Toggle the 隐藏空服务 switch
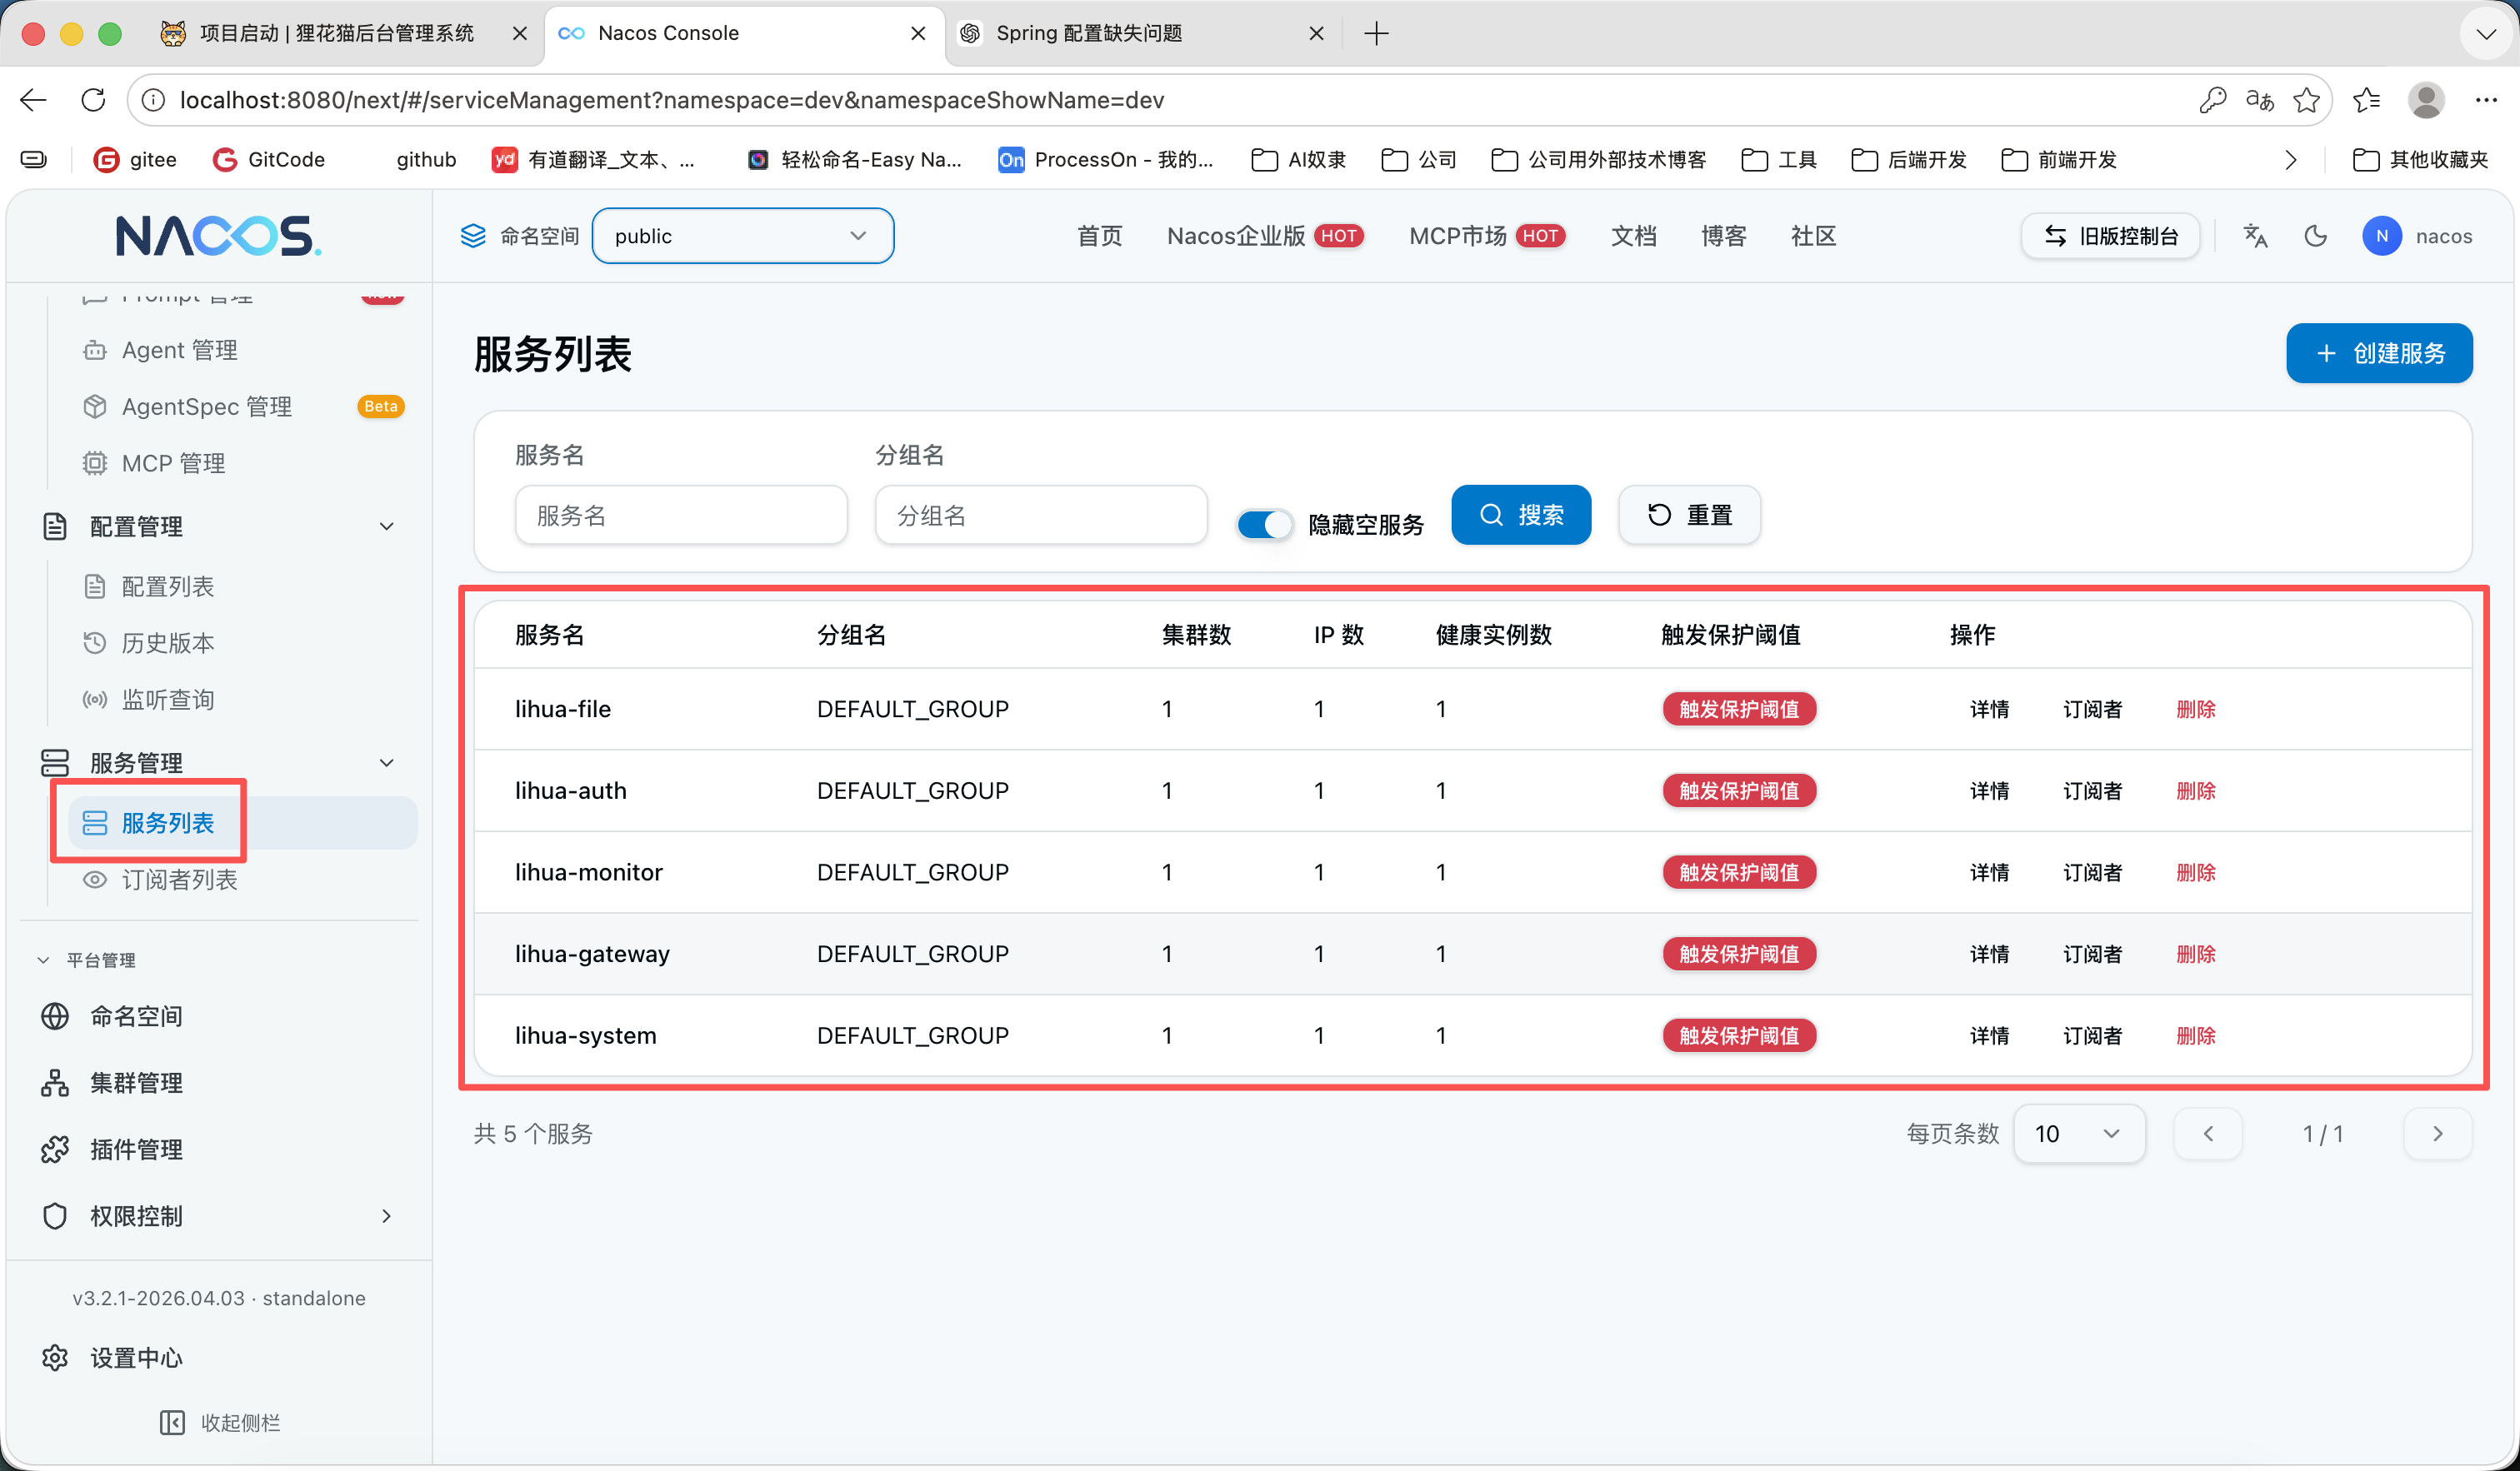Image resolution: width=2520 pixels, height=1471 pixels. click(1264, 525)
